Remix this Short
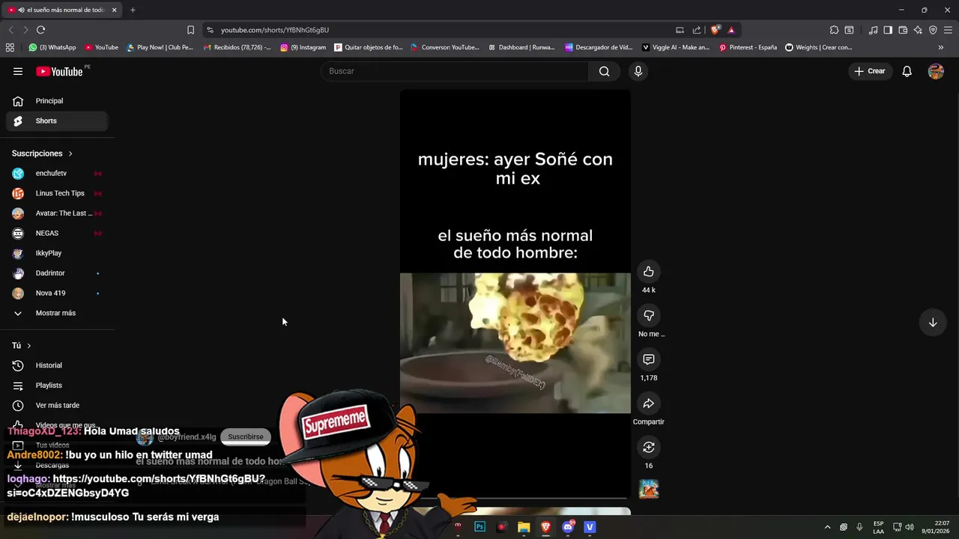959x539 pixels. [649, 448]
